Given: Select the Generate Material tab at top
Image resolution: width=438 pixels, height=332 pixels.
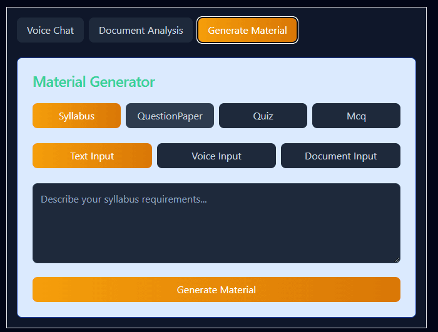Looking at the screenshot, I should coord(247,30).
